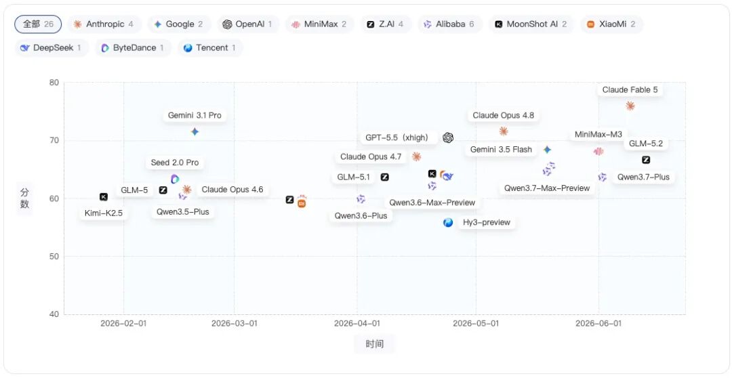Click the Hy3-preview blue globe marker

pos(448,223)
